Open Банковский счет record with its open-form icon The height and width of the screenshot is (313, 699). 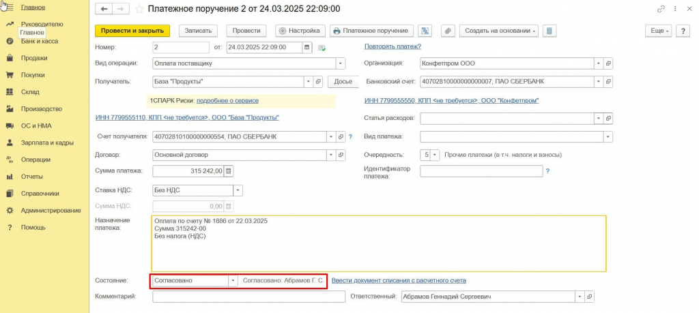[608, 82]
